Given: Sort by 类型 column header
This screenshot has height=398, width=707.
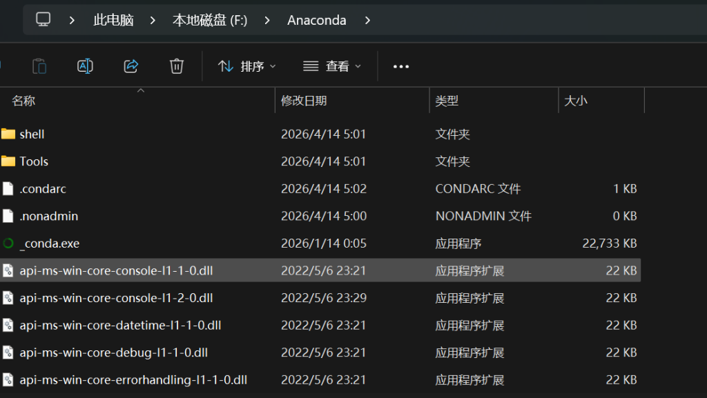Looking at the screenshot, I should coord(447,101).
